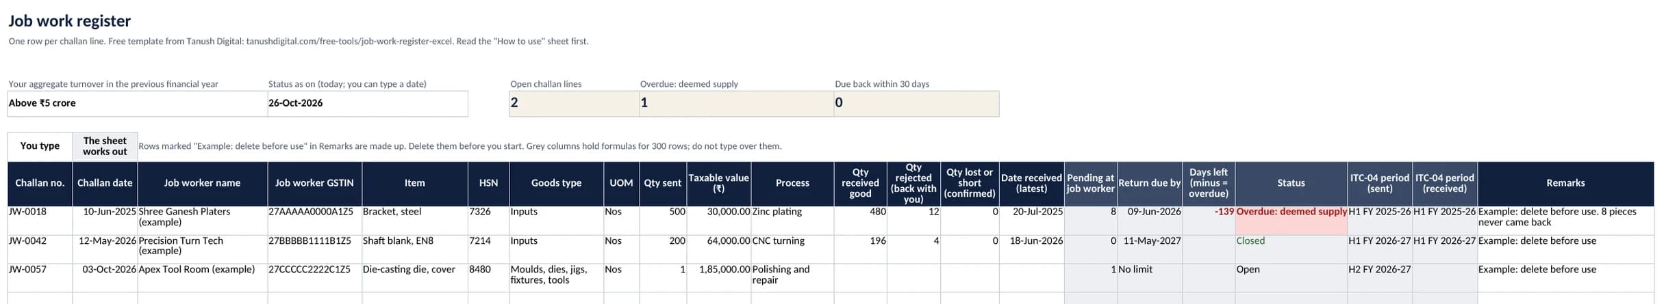
Task: Click the challan date 10-Jun-2025
Action: 105,221
